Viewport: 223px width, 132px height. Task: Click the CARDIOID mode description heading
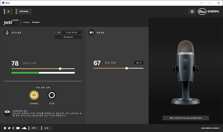tap(20, 111)
